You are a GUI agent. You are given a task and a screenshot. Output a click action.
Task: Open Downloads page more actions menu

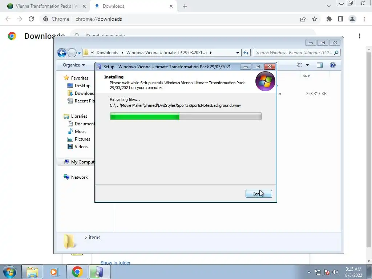(360, 36)
